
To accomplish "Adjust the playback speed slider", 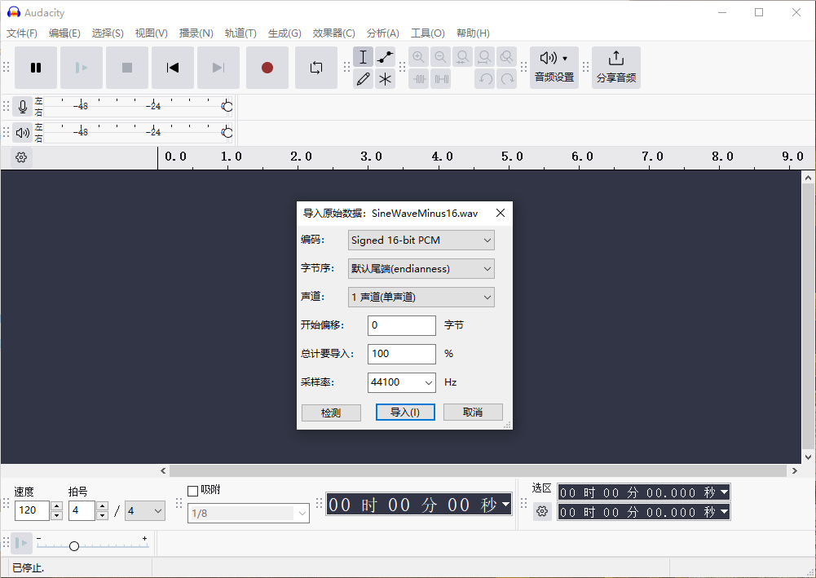I will coord(73,546).
